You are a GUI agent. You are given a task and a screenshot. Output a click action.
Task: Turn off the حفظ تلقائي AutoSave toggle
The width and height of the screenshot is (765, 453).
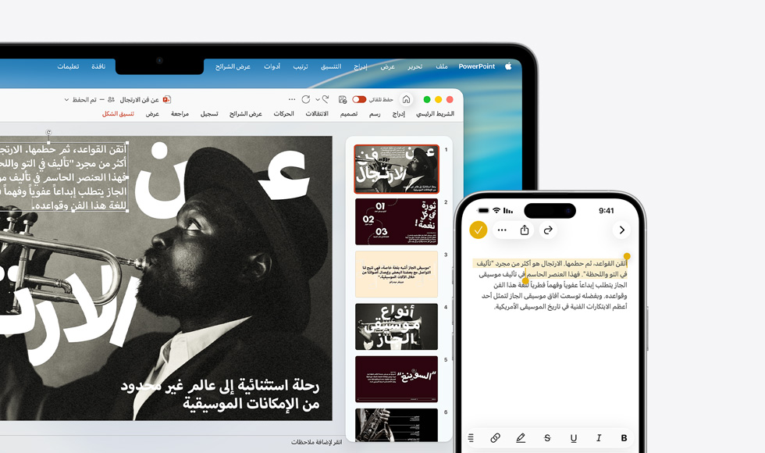359,99
